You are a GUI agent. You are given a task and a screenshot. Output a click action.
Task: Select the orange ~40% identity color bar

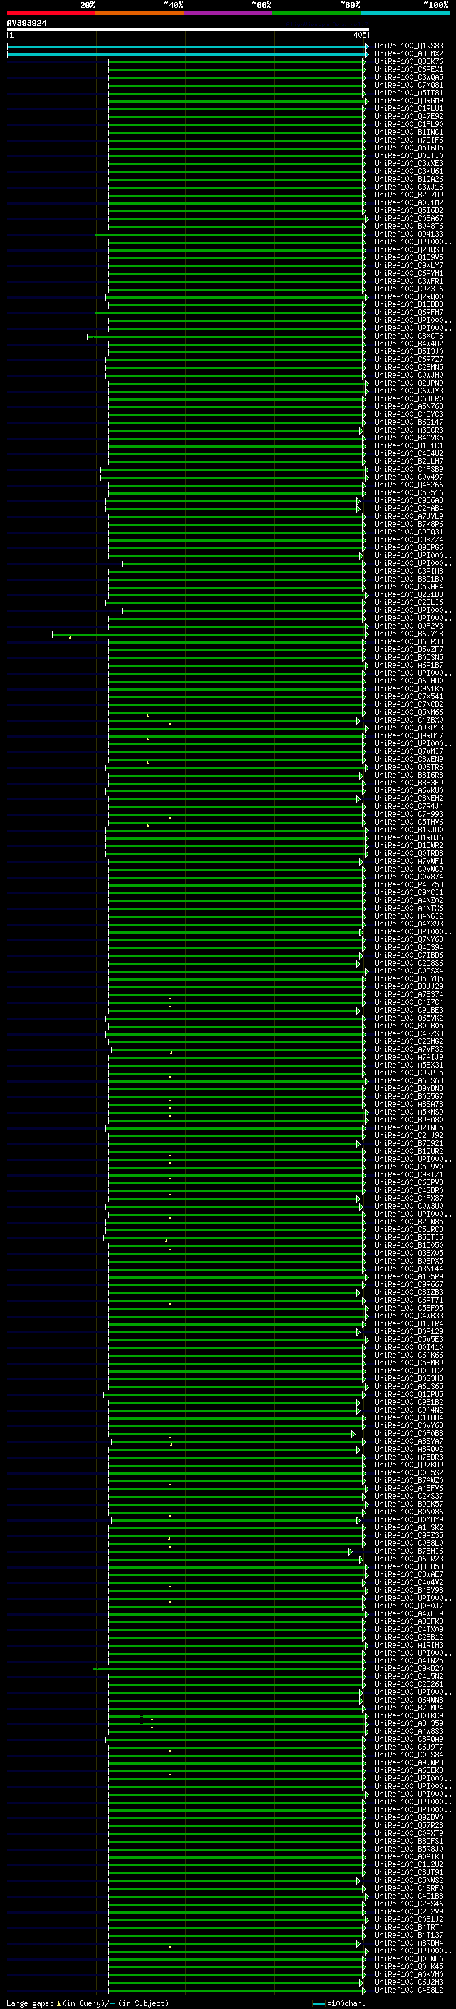click(x=140, y=13)
